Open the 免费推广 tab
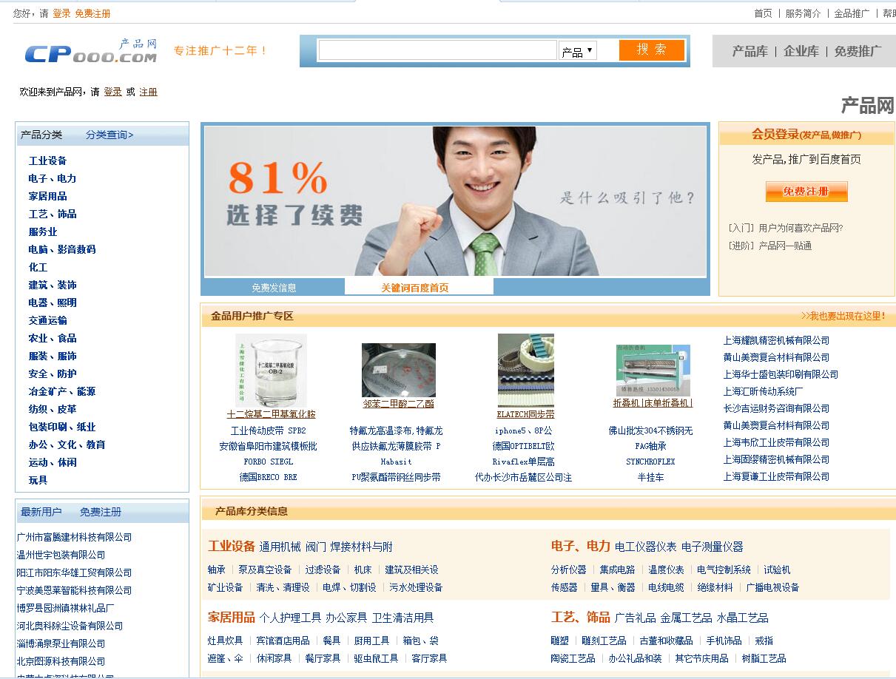This screenshot has width=896, height=679. [858, 51]
